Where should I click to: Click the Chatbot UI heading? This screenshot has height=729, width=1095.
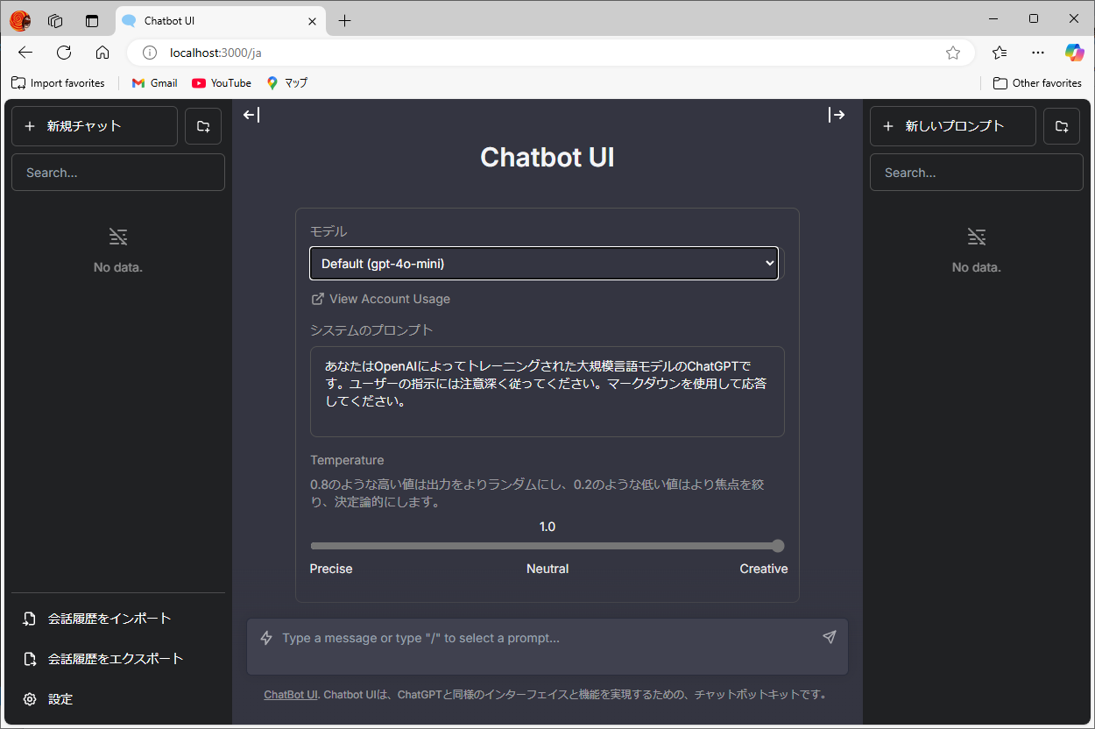coord(547,157)
